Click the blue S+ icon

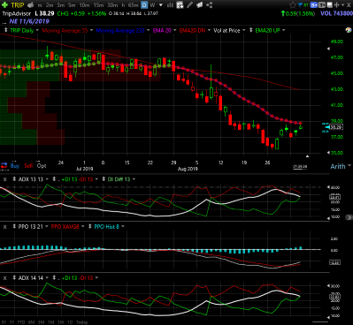pos(314,5)
